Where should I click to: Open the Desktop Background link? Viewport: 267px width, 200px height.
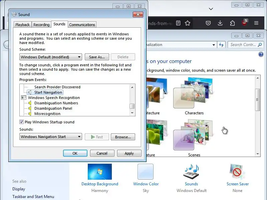pos(100,184)
